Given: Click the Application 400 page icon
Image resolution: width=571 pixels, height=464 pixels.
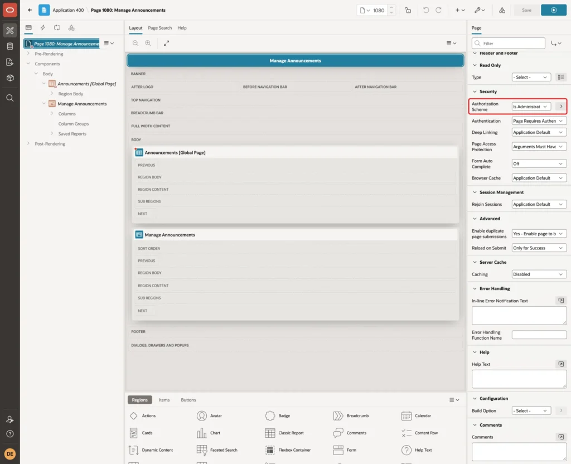Looking at the screenshot, I should (44, 10).
